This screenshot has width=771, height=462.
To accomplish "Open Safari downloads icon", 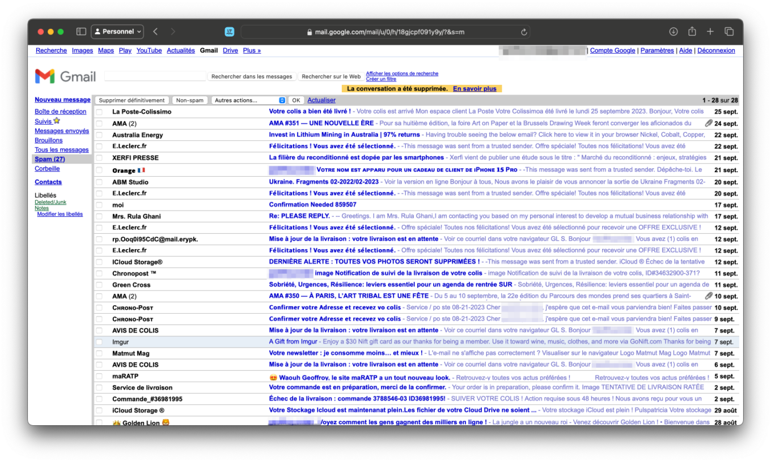I will click(x=673, y=32).
